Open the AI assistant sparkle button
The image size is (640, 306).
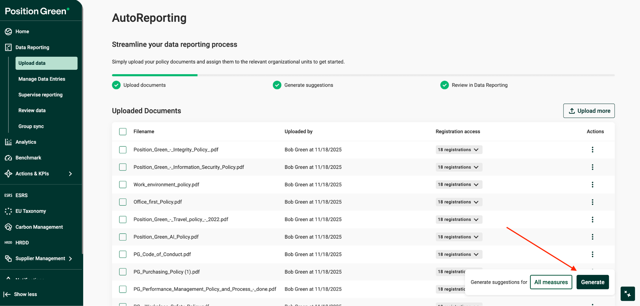[x=627, y=294]
